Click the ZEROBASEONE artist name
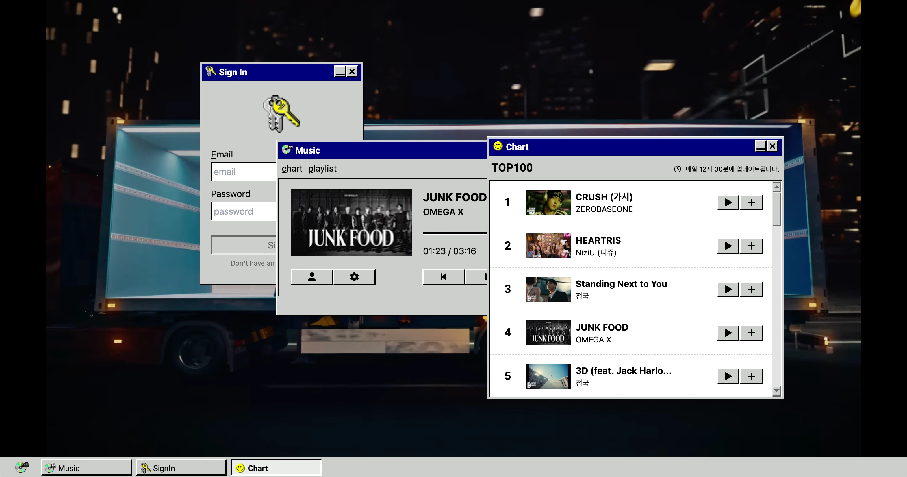 pos(604,209)
